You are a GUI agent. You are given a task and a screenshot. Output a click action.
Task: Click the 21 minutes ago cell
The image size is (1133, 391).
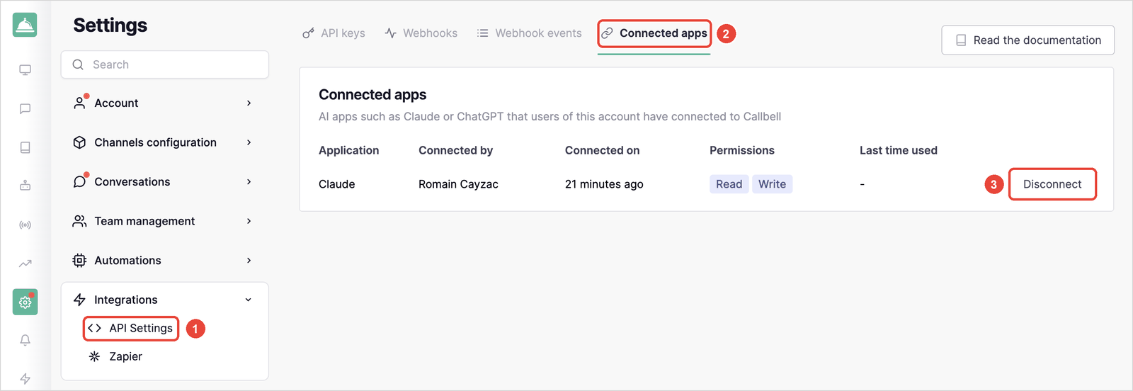[604, 184]
